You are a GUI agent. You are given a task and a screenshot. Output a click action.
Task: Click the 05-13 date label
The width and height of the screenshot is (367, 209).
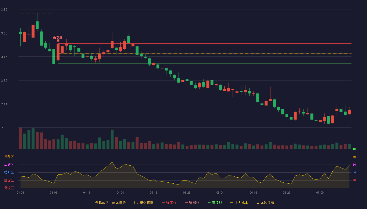tap(153, 193)
